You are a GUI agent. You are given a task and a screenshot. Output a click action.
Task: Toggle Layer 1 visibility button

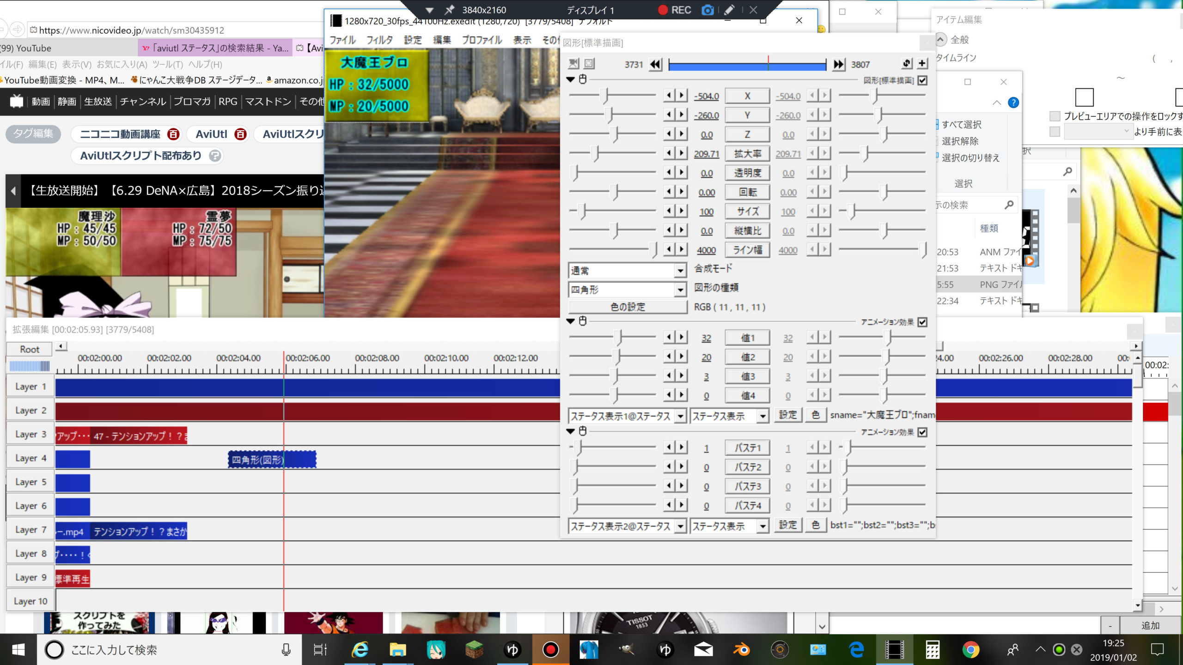(30, 387)
